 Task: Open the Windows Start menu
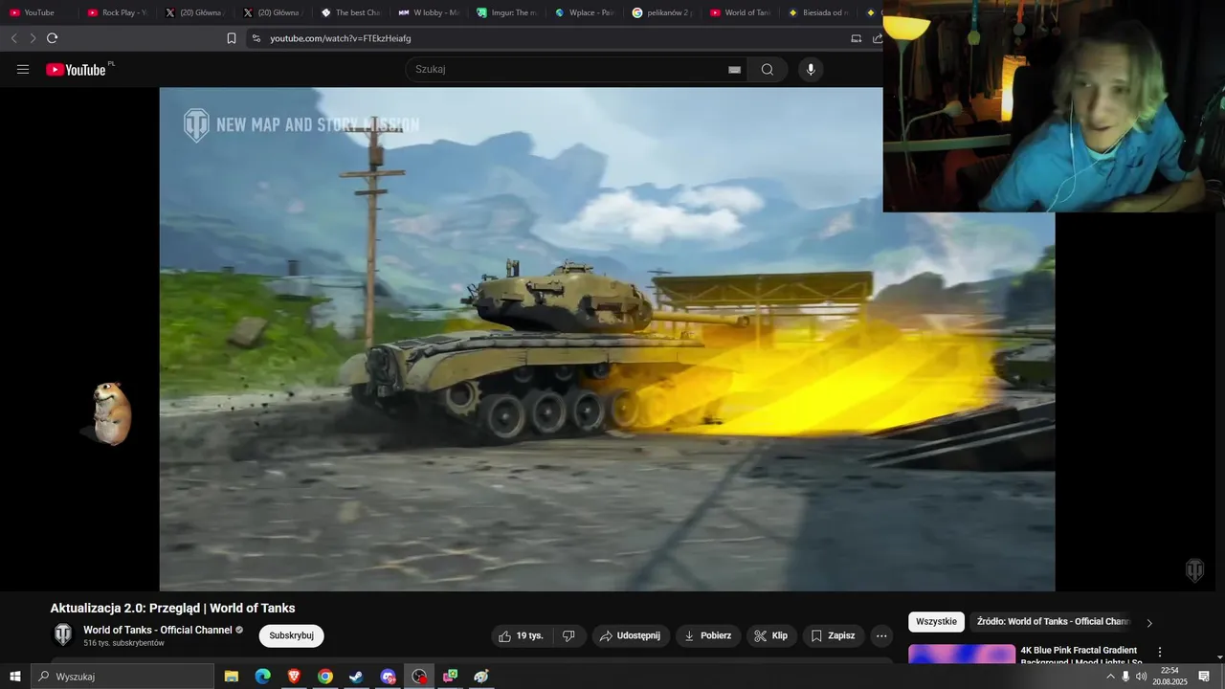(x=14, y=677)
